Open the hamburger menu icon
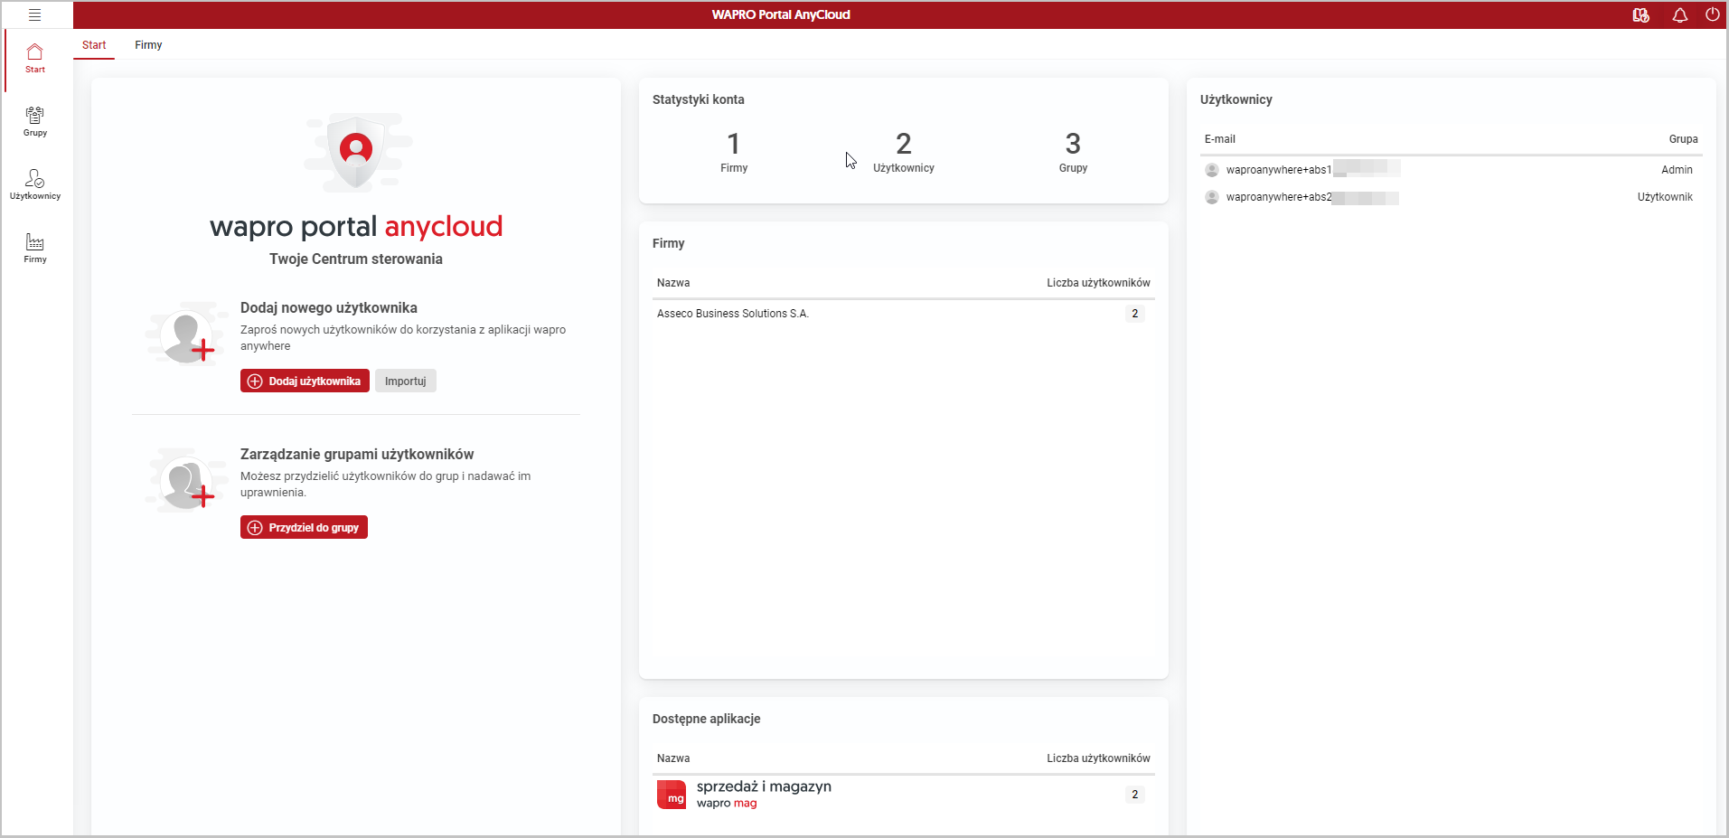 34,14
